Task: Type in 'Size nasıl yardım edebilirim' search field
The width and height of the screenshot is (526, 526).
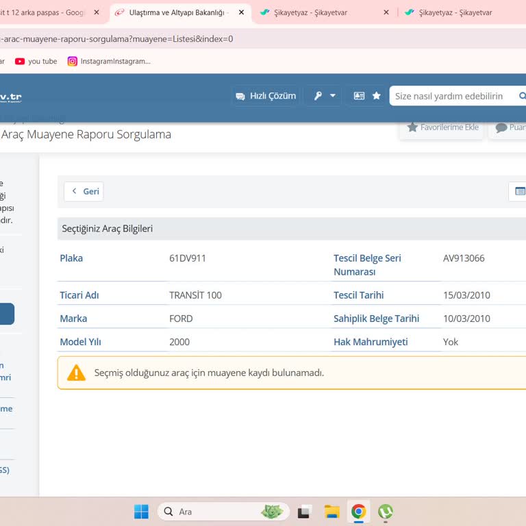Action: (452, 96)
